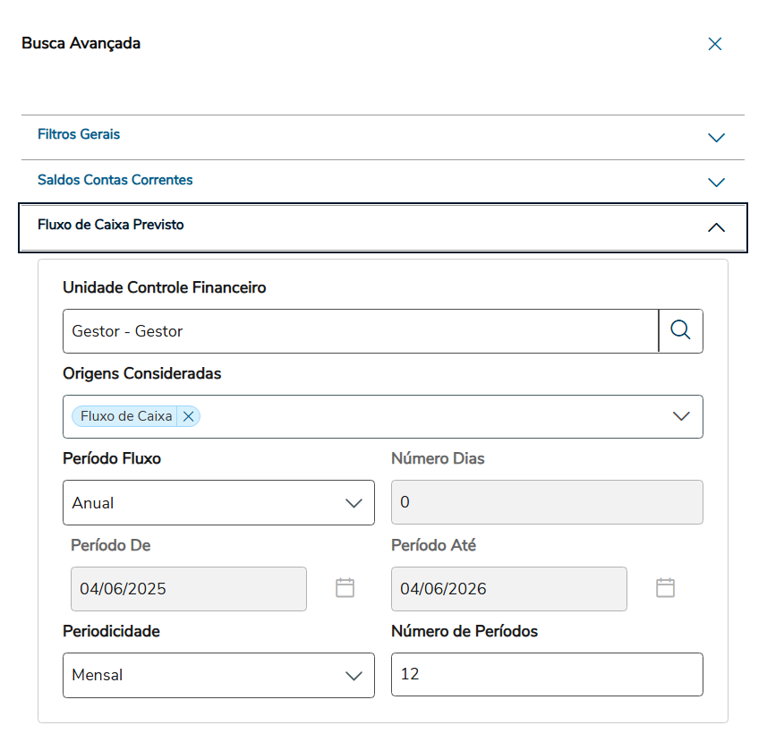The width and height of the screenshot is (767, 734).
Task: Close the Busca Avançada dialog
Action: [x=714, y=44]
